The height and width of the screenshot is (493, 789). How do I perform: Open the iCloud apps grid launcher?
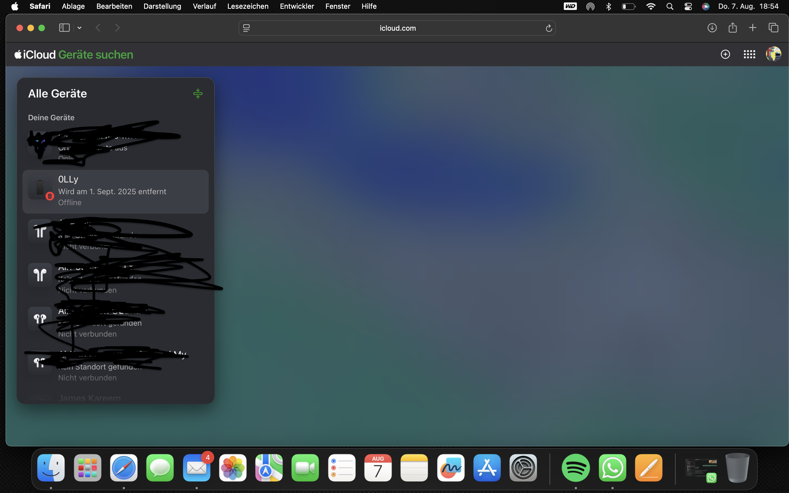tap(749, 55)
